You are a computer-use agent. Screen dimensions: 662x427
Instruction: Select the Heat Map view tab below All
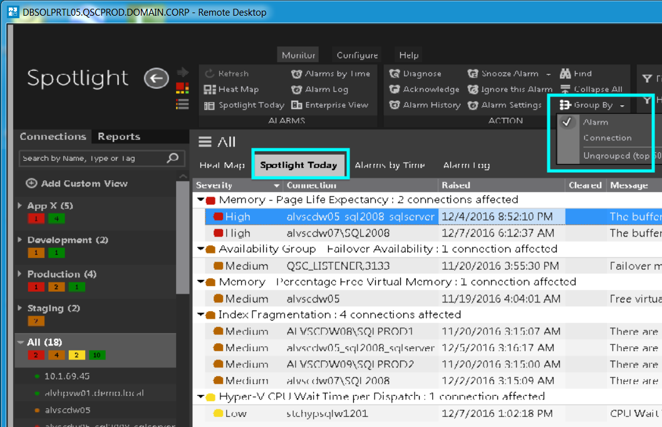click(x=222, y=165)
